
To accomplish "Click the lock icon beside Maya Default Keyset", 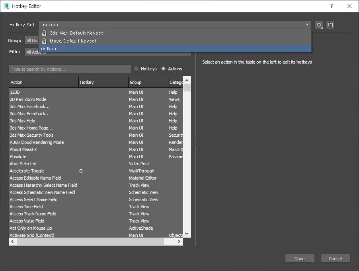I will pos(44,41).
